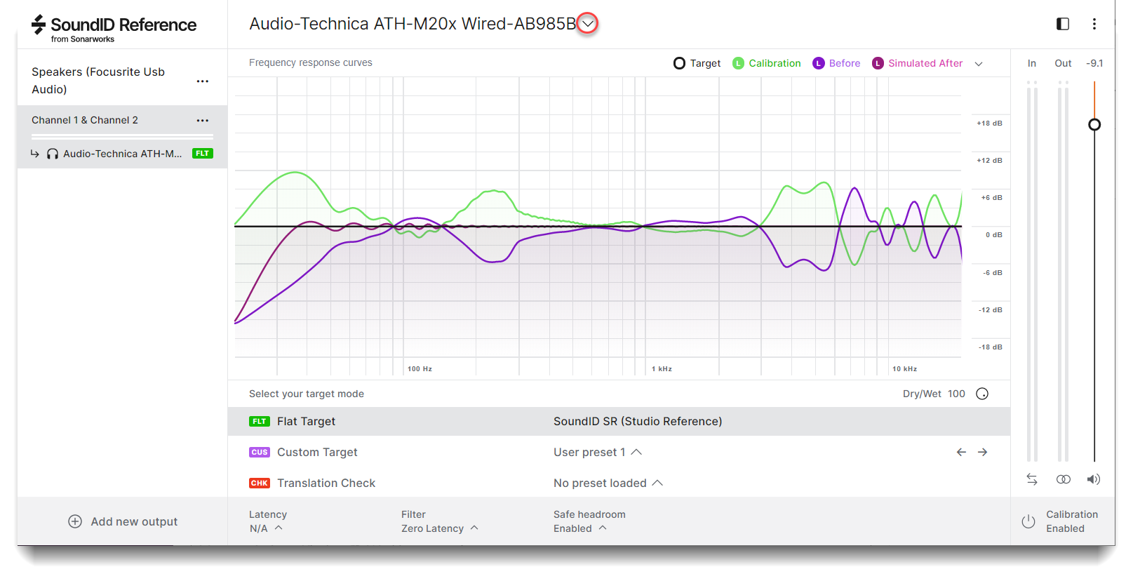Open the Filter Zero Latency dropdown
Viewport: 1133px width, 581px height.
click(440, 528)
